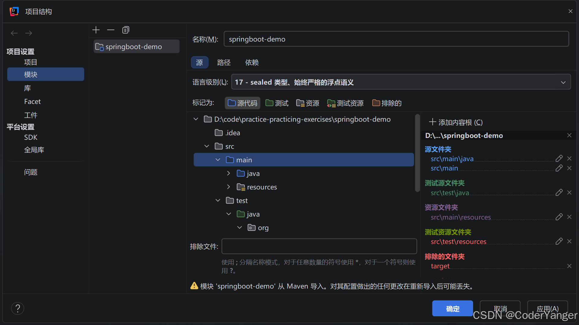Edit src\test\java test folder properties
Viewport: 579px width, 325px height.
pos(559,192)
